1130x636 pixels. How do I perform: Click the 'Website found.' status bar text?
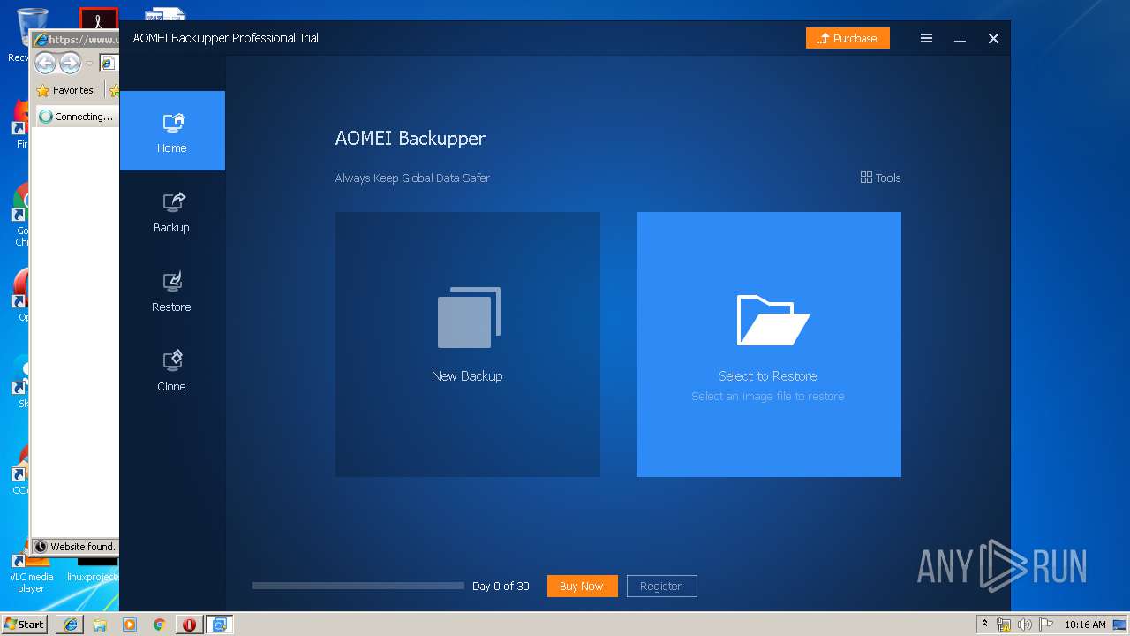tap(82, 547)
